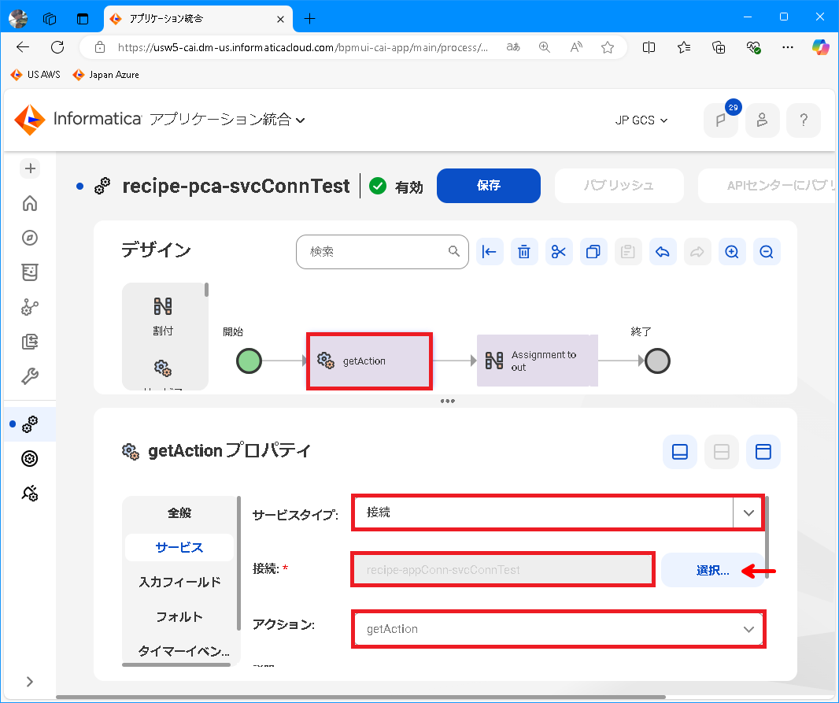Zoom out on the design canvas

click(x=767, y=251)
